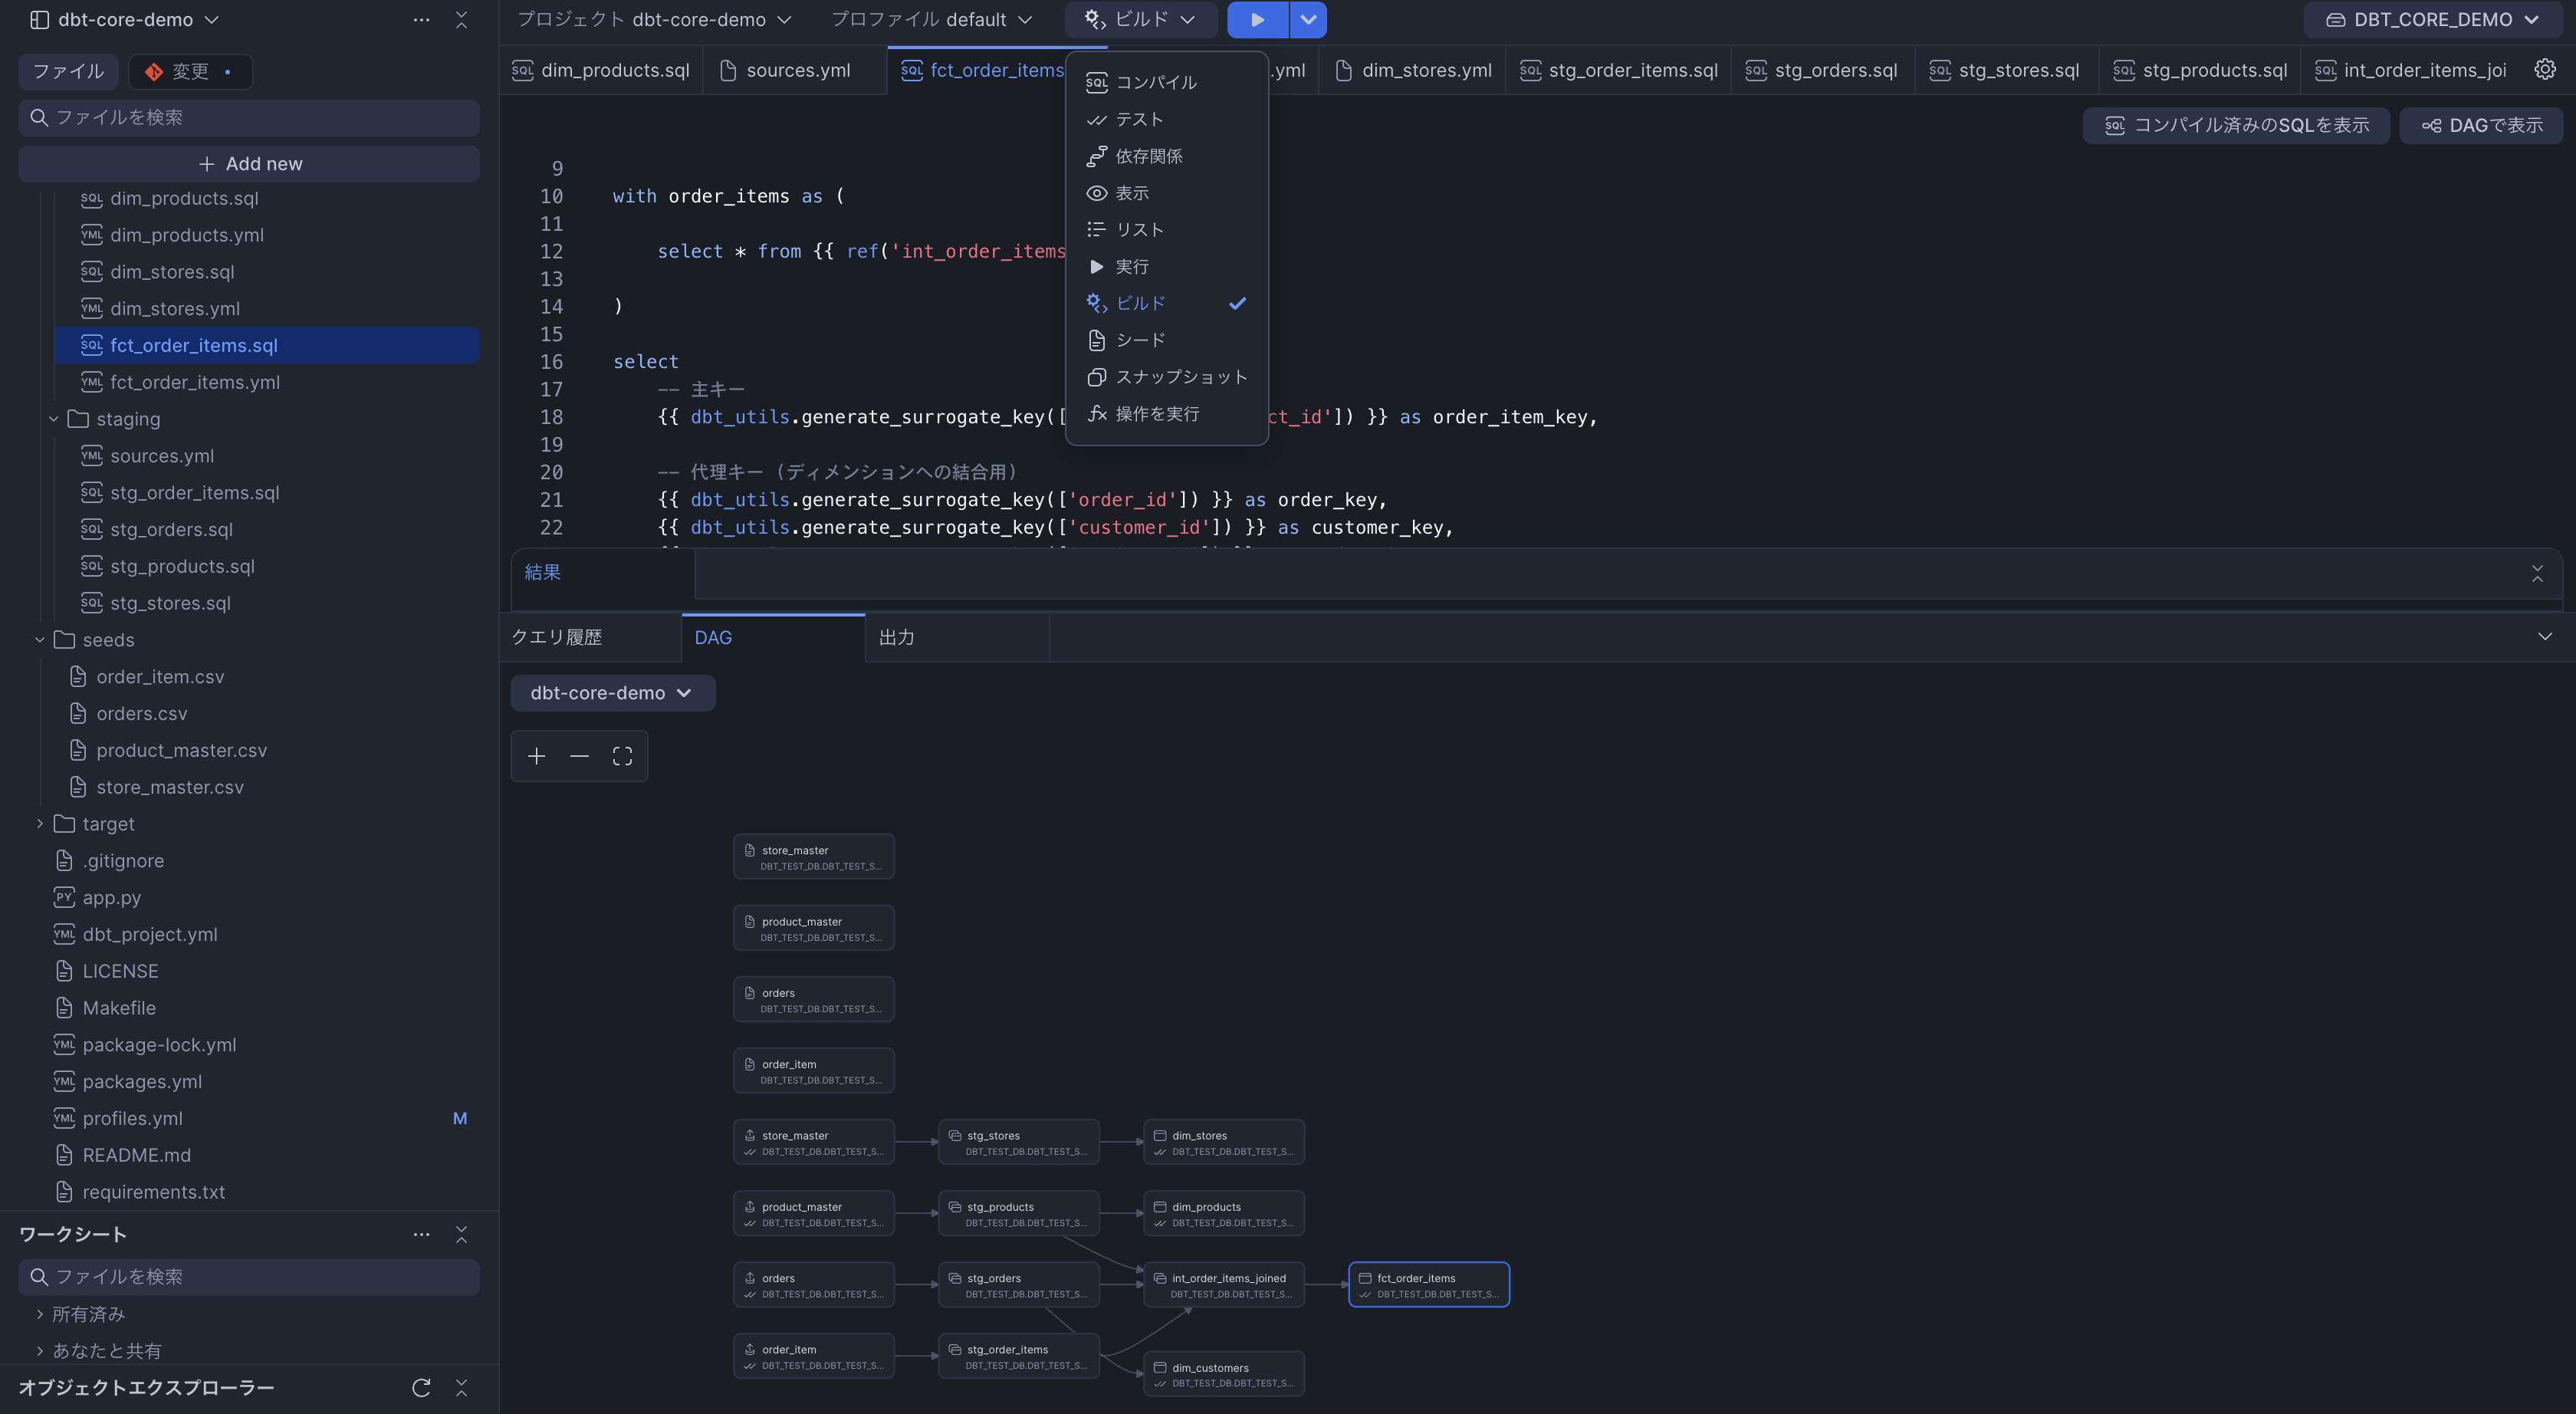
Task: Collapse the seeds folder
Action: (x=40, y=640)
